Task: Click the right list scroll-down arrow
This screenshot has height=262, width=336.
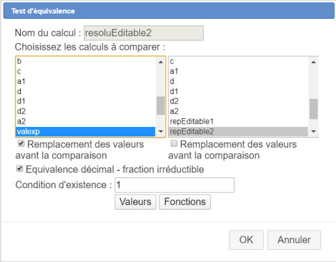Action: [314, 132]
